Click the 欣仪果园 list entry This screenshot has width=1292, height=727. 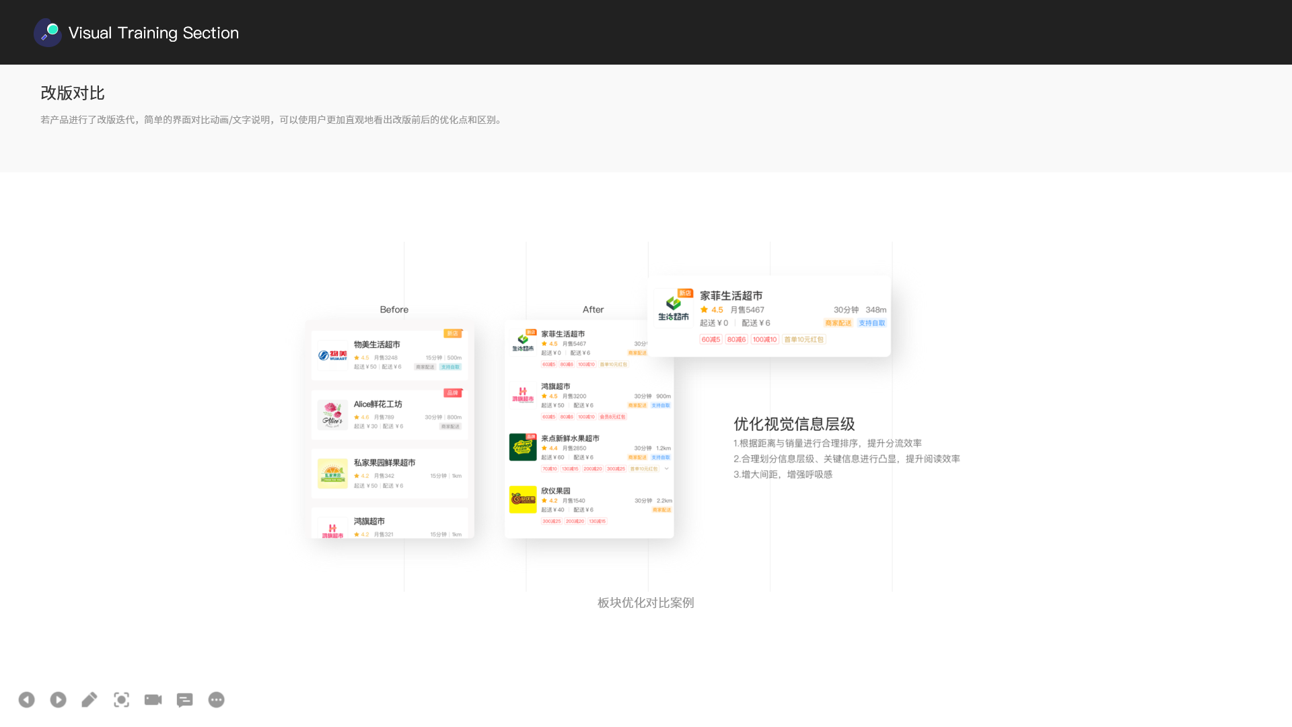[589, 505]
